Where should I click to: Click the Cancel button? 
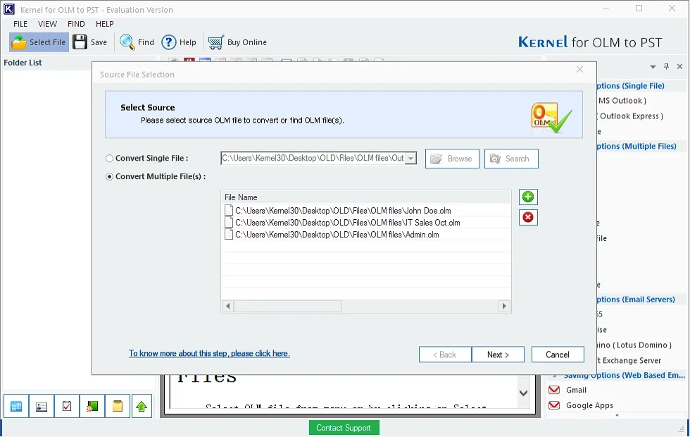pos(558,355)
